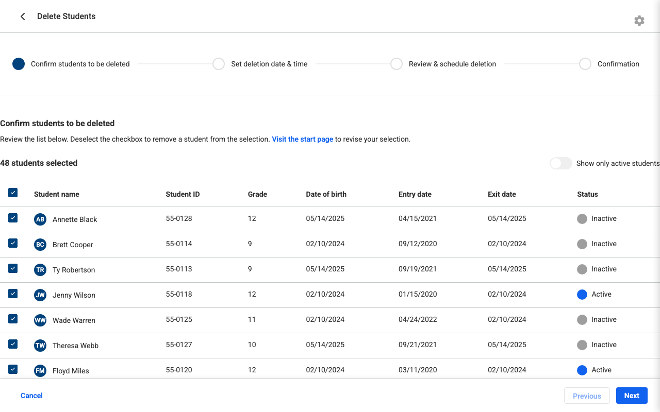Click Floyd Miles's avatar badge
The image size is (660, 412).
pyautogui.click(x=40, y=370)
